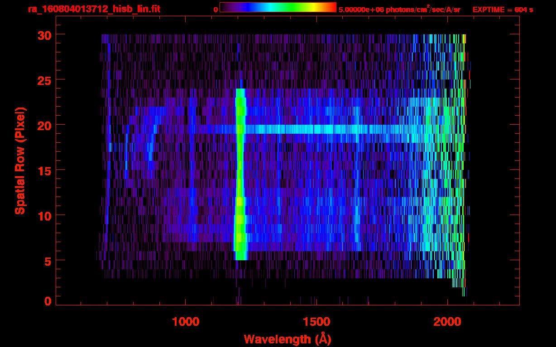Click the x-axis tick label 1000
Viewport: 556px width, 347px height.
click(x=186, y=322)
